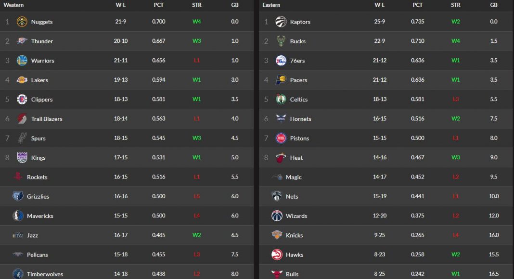Open the Thunder team link
514x279 pixels.
42,41
